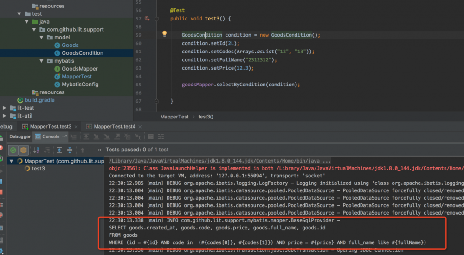Viewport: 464px width, 255px height.
Task: Switch to the MapperTest.test4 debug tab
Action: pos(114,126)
